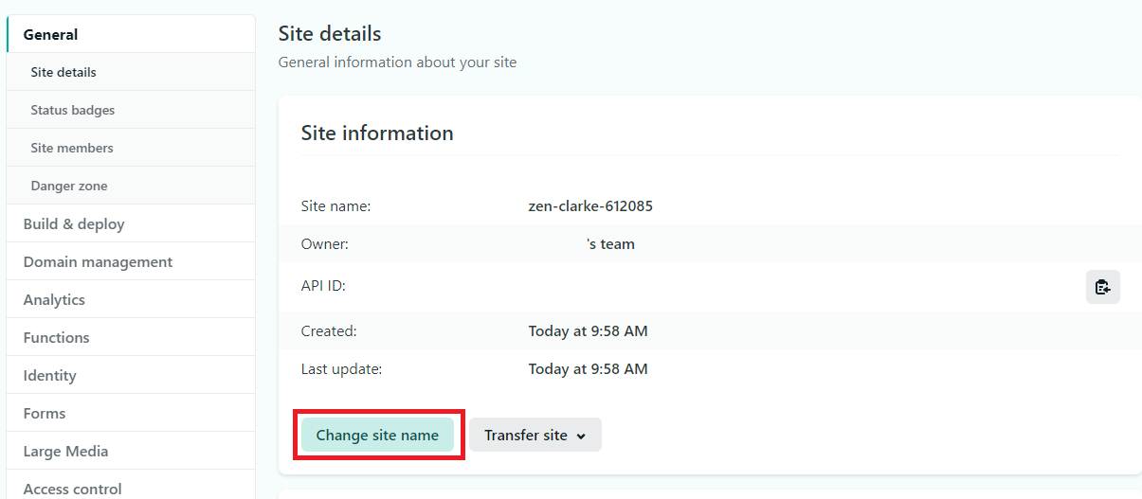Viewport: 1142px width, 499px height.
Task: Copy the API ID to clipboard
Action: [x=1102, y=287]
